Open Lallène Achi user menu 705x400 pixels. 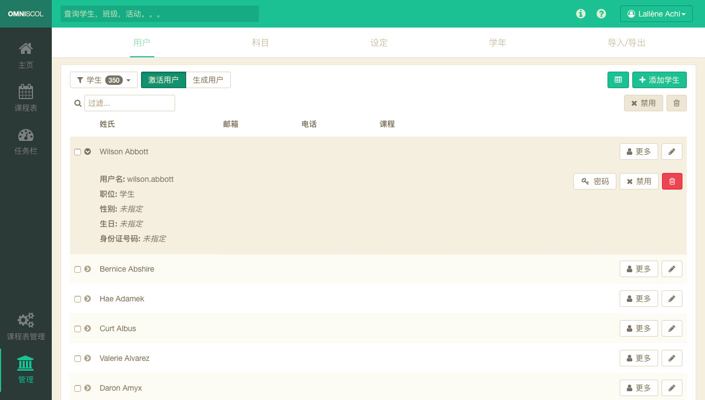(x=656, y=14)
